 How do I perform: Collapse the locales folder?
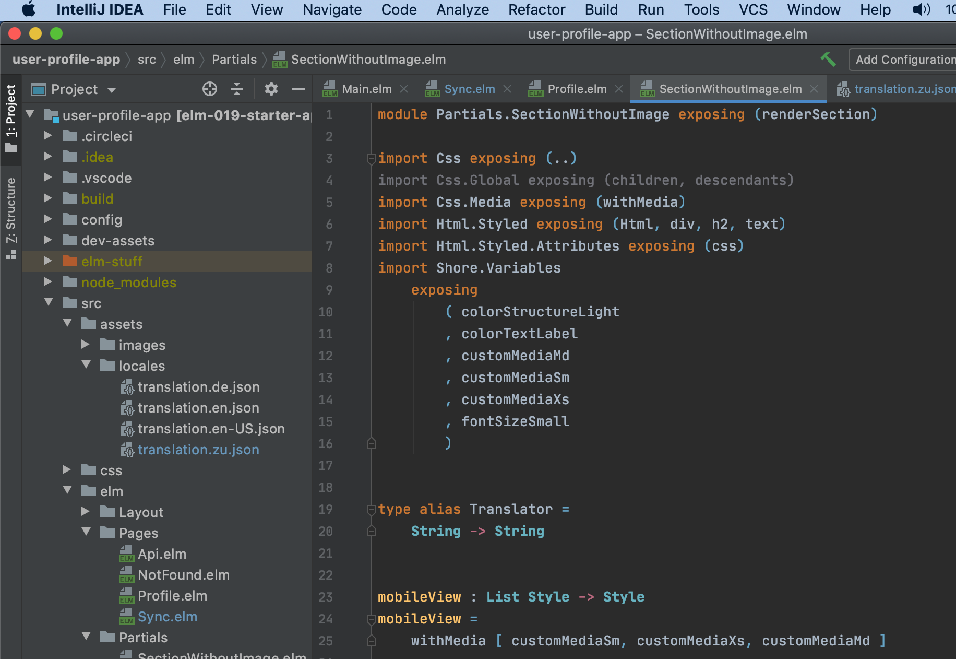pyautogui.click(x=86, y=365)
